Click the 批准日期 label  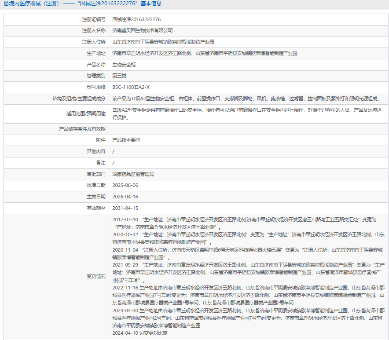(x=96, y=185)
